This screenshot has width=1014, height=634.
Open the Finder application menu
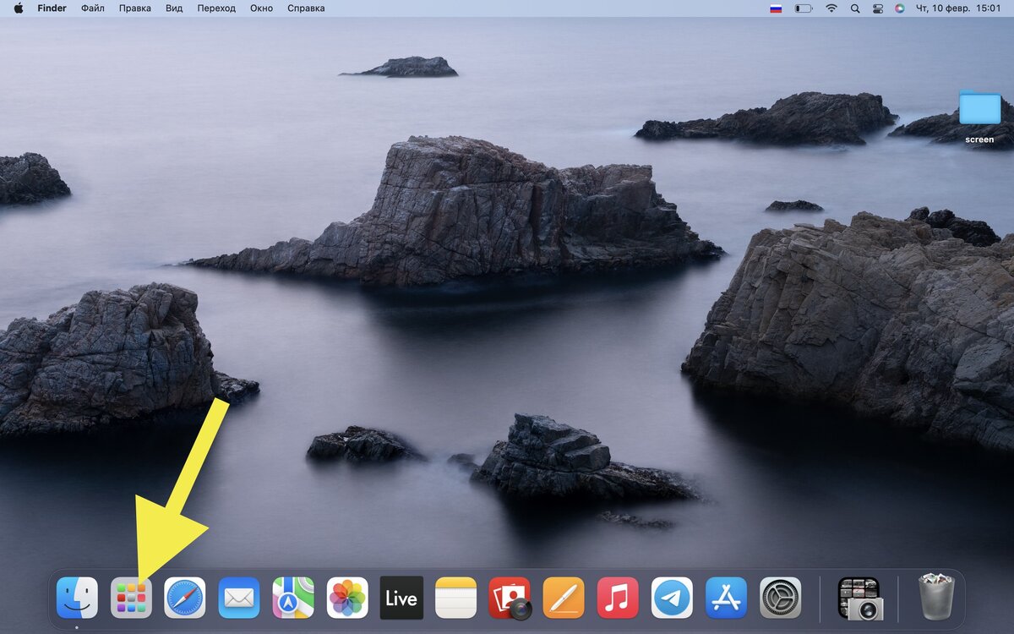coord(52,8)
